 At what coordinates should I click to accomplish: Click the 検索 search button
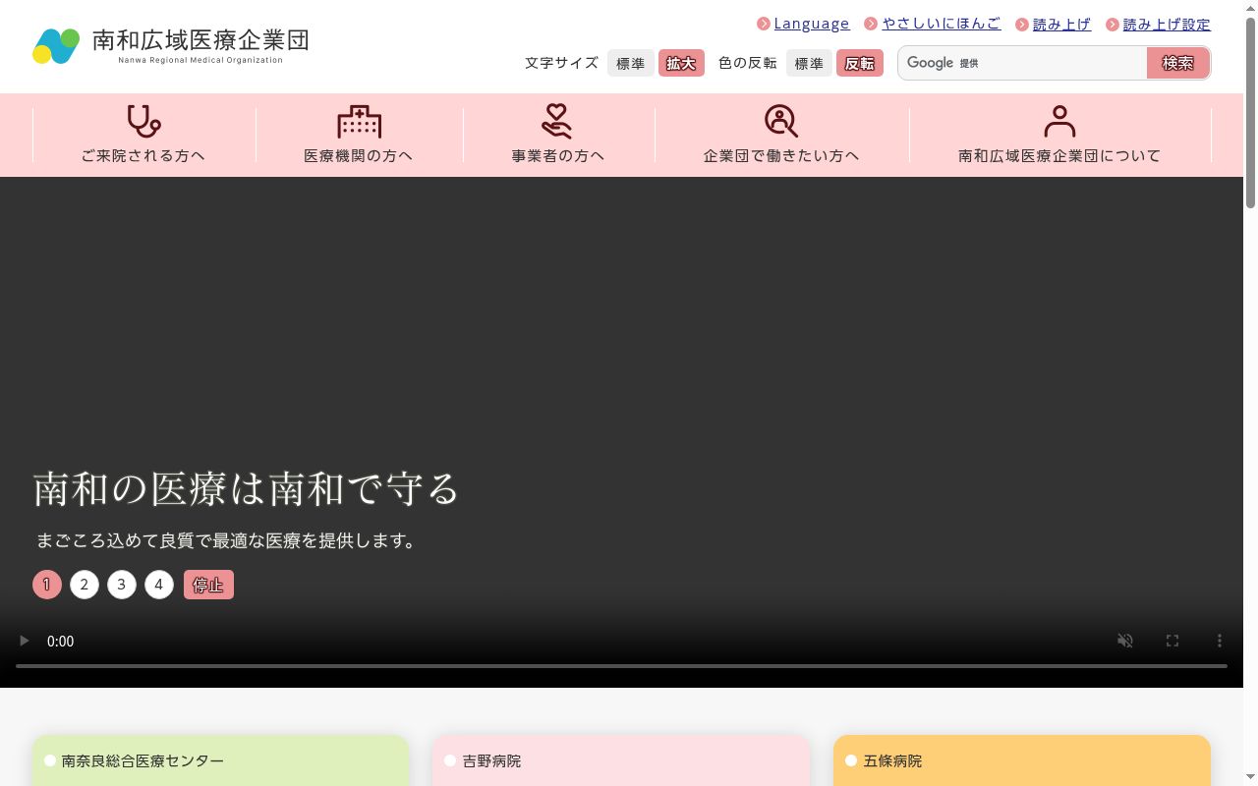pyautogui.click(x=1177, y=63)
